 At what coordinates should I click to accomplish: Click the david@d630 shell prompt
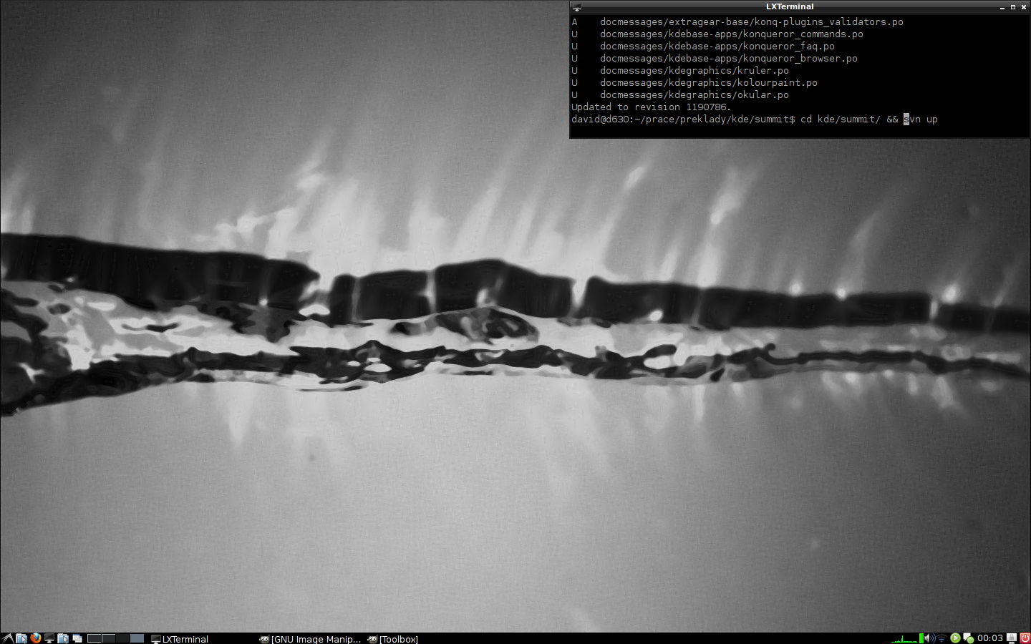click(x=683, y=119)
